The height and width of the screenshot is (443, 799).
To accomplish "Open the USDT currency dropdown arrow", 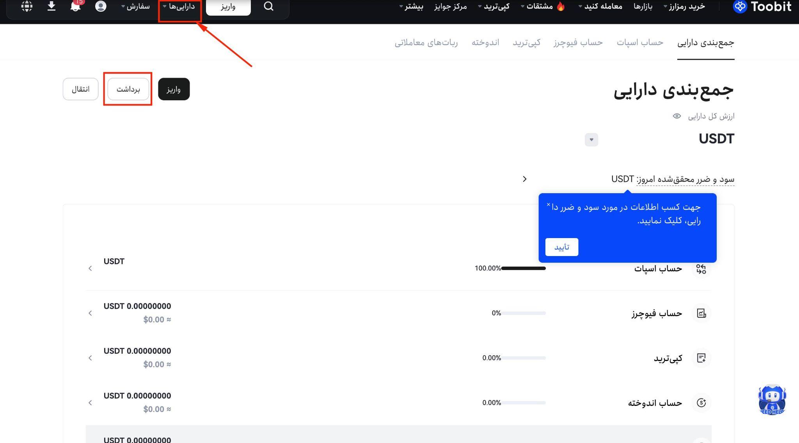I will [591, 140].
